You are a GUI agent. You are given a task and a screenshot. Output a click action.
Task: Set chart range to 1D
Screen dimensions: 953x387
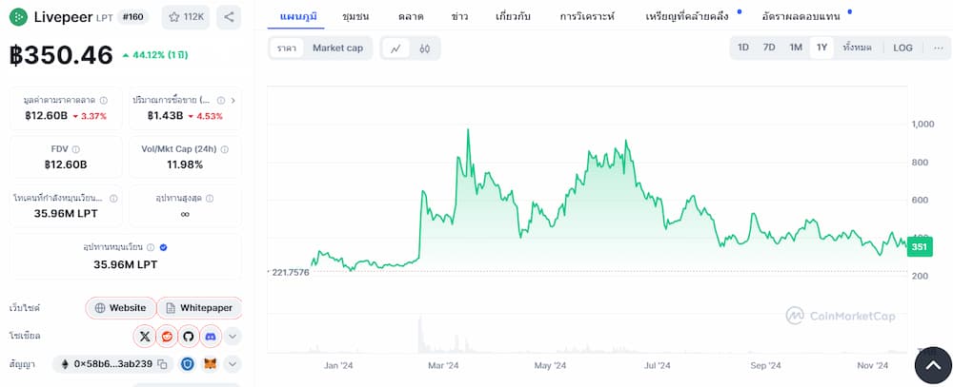(742, 48)
